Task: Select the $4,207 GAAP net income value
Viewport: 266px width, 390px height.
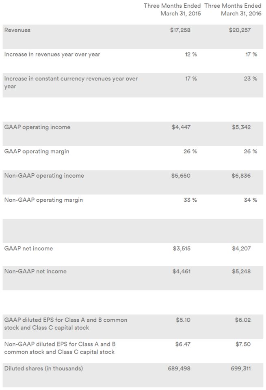Action: pos(241,248)
